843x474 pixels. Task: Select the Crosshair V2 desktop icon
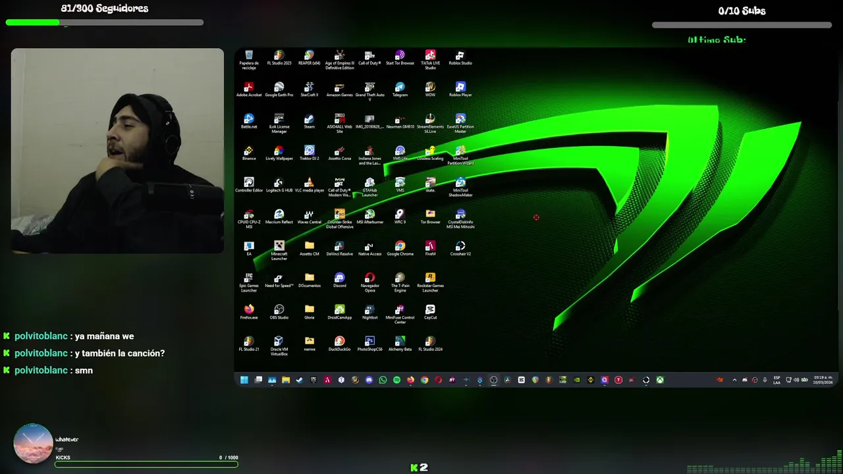click(460, 248)
